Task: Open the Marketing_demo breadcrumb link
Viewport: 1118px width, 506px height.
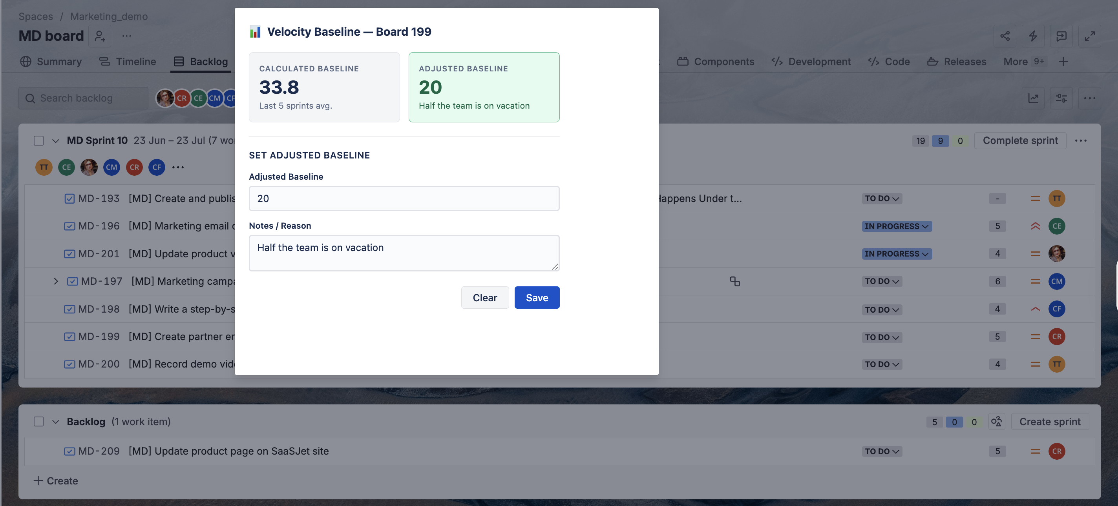Action: [109, 16]
